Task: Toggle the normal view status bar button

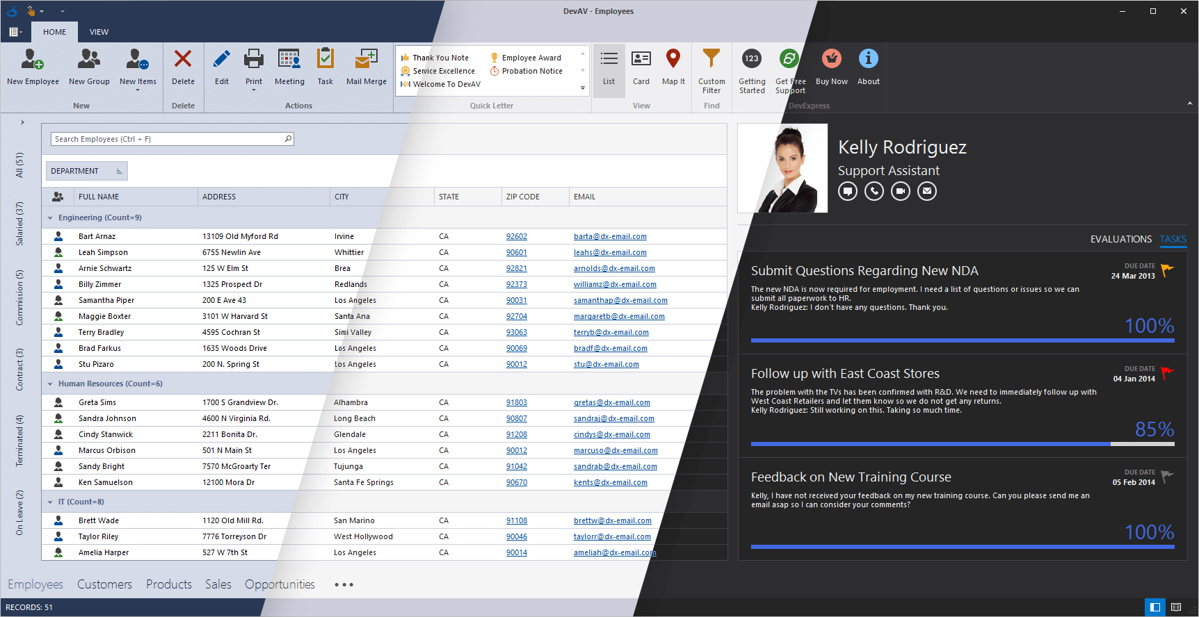Action: (x=1154, y=607)
